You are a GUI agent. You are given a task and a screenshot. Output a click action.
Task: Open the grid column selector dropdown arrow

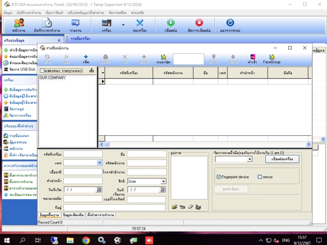click(103, 73)
